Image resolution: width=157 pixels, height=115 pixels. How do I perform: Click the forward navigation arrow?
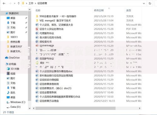[x=10, y=3]
